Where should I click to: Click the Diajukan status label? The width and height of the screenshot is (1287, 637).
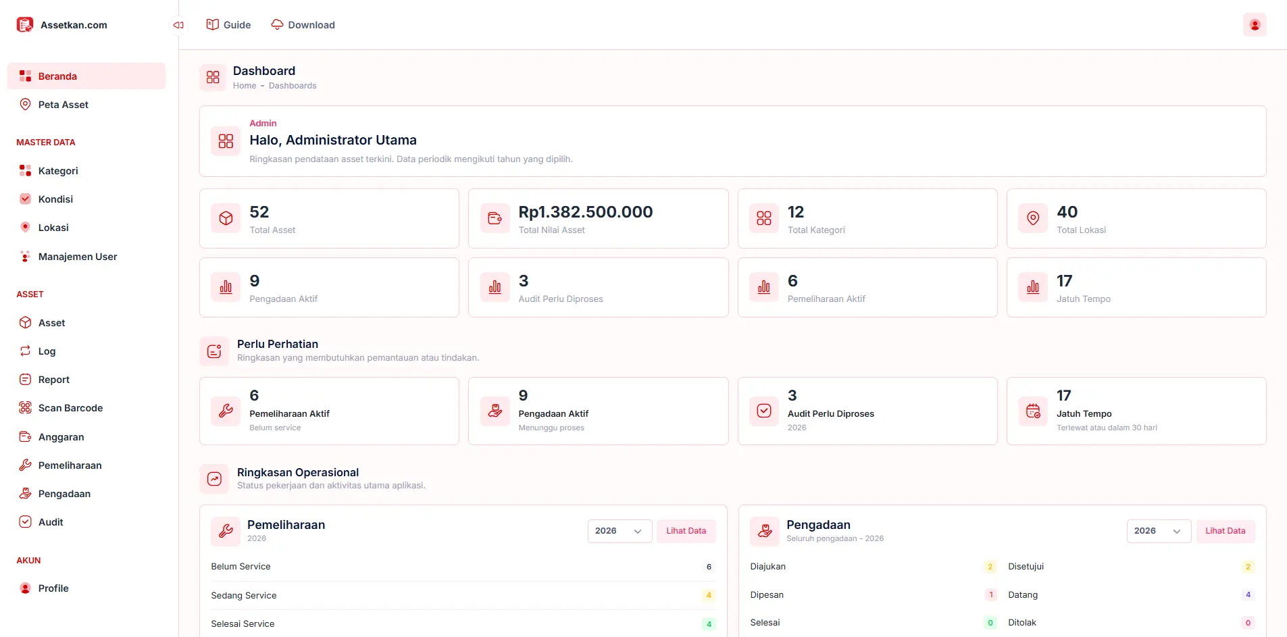(x=768, y=567)
